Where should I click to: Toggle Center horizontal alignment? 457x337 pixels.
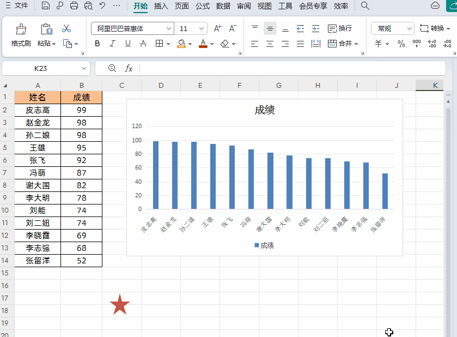coord(270,44)
